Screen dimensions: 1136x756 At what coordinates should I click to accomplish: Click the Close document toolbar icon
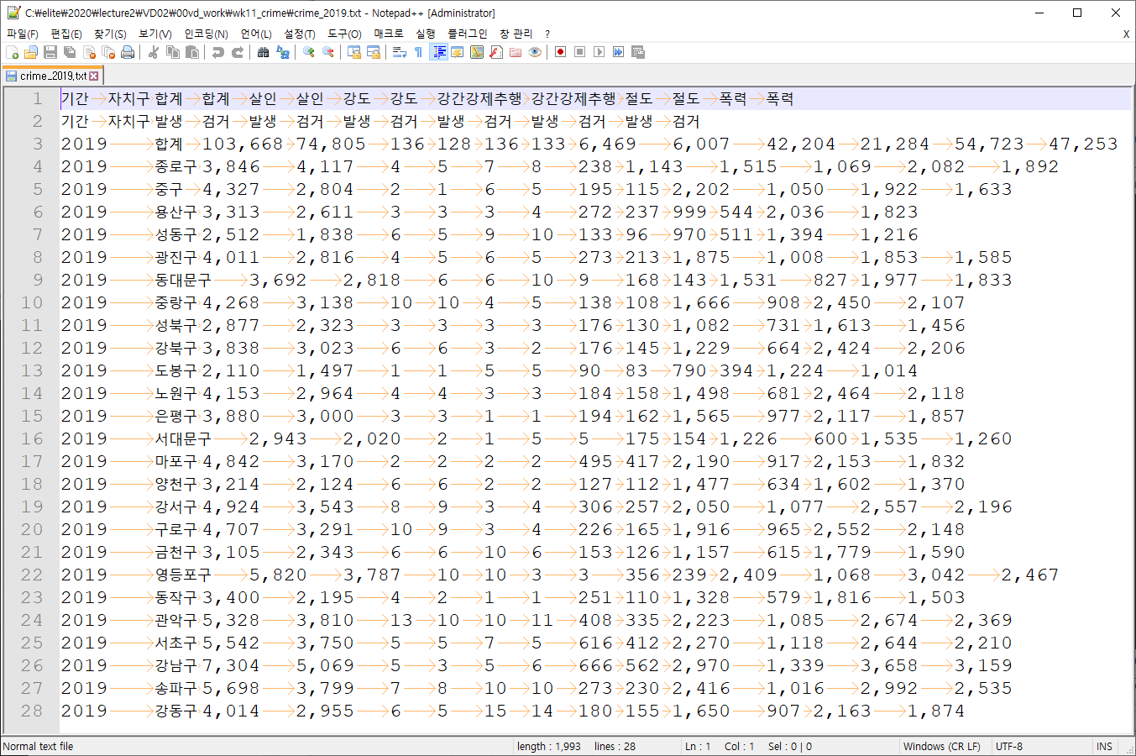pos(89,52)
